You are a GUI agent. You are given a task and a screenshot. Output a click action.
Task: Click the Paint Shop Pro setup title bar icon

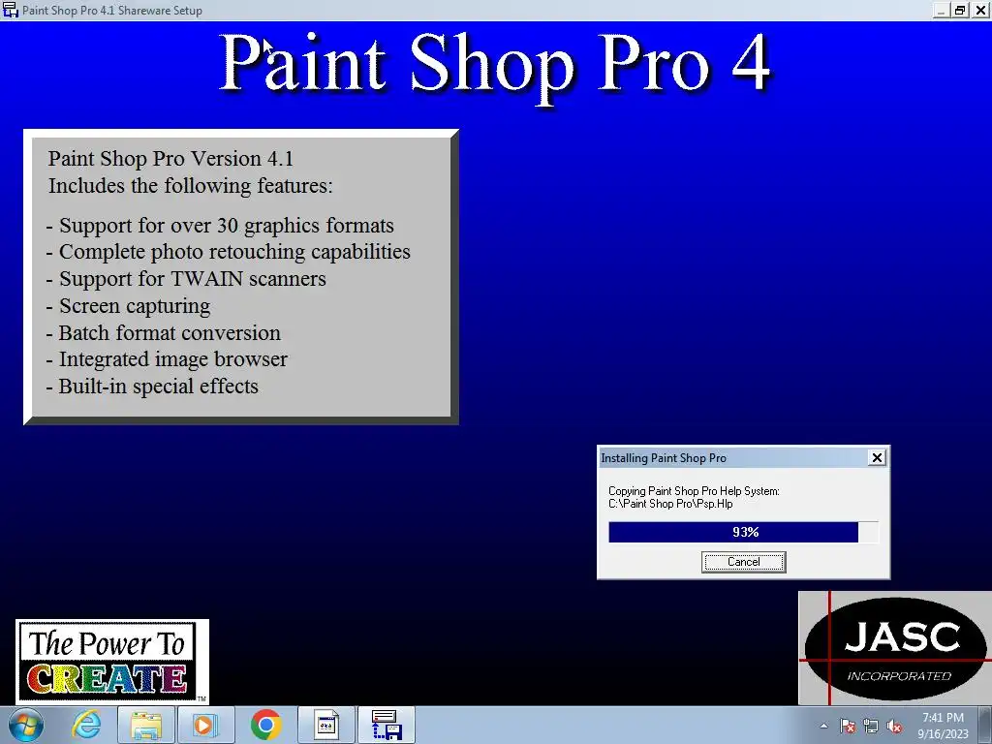click(x=10, y=10)
